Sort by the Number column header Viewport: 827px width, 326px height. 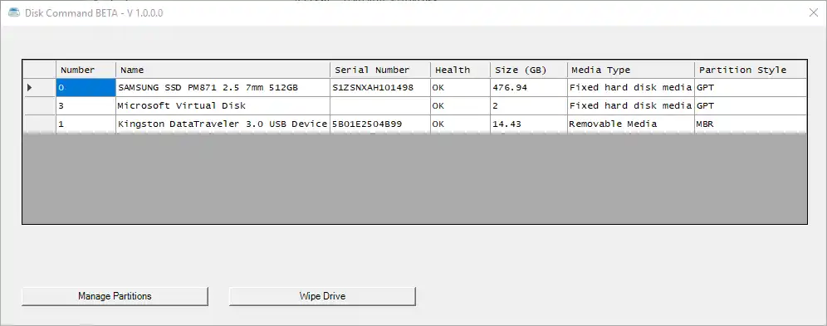86,70
